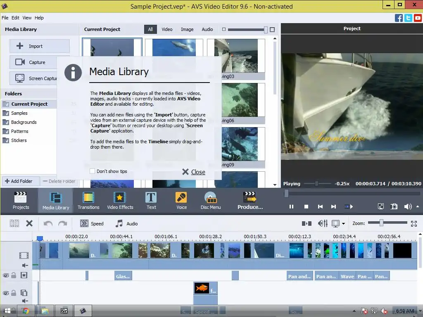
Task: Open the Disc Menu section
Action: click(210, 201)
